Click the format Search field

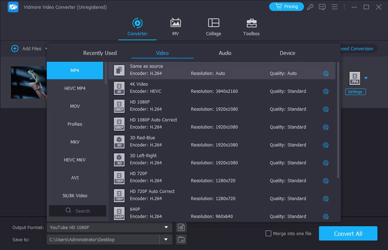pyautogui.click(x=78, y=211)
